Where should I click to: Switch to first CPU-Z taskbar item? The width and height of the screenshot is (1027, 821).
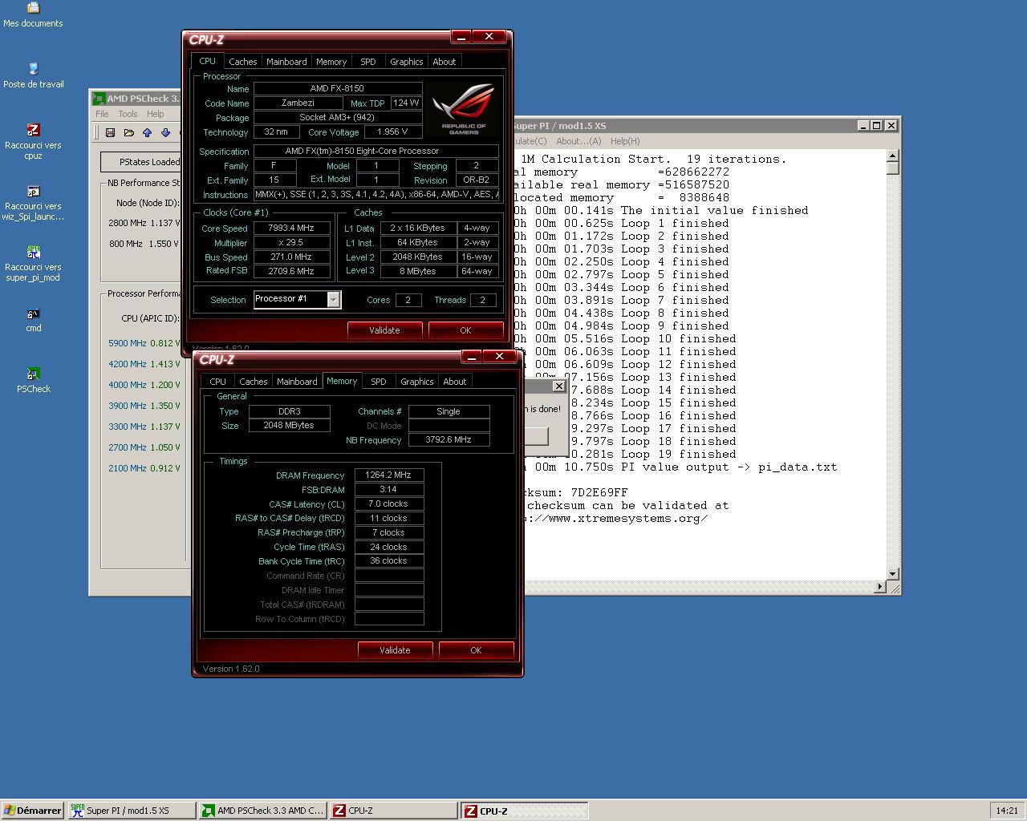[x=394, y=811]
